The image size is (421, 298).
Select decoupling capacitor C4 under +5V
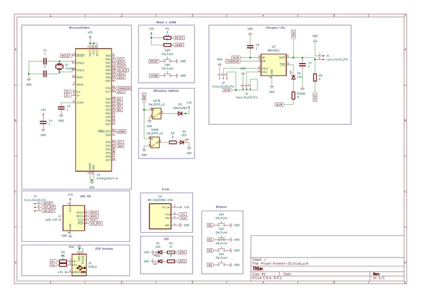pyautogui.click(x=43, y=122)
